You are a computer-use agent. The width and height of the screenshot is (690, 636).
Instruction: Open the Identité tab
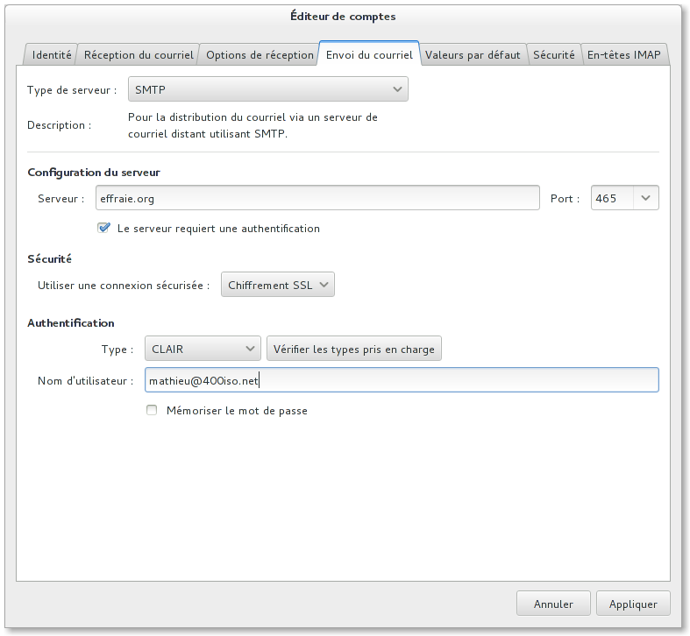52,54
